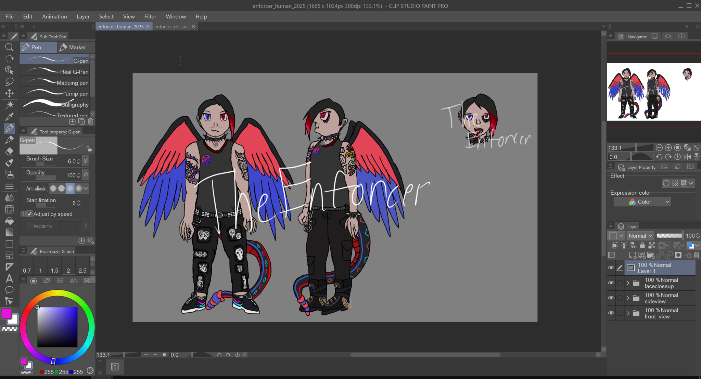Click the layer opacity slider
Viewport: 701px width, 379px height.
coord(669,236)
